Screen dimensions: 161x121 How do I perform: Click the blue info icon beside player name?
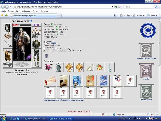click(x=31, y=21)
